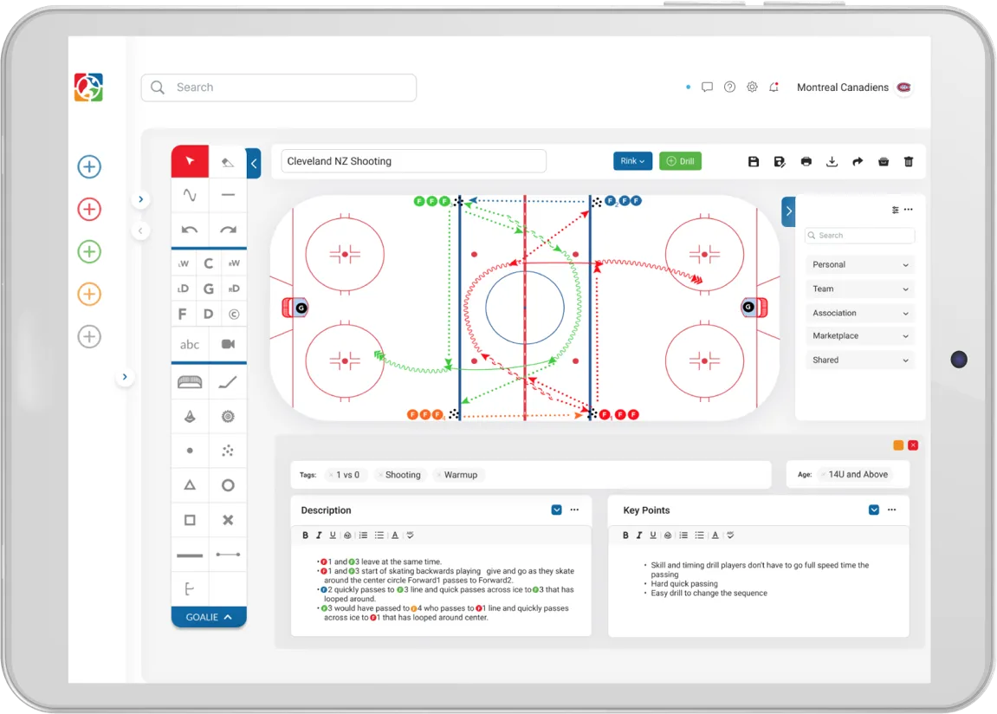Expand the Marketplace category

point(859,336)
